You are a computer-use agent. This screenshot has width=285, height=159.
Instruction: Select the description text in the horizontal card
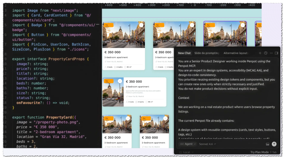point(143,92)
